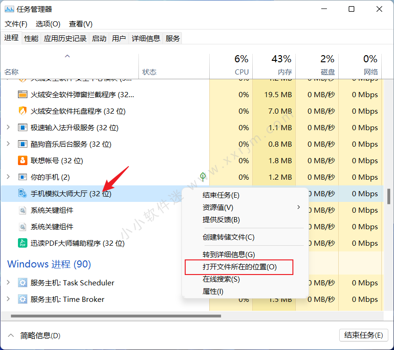Click the shield icon for 火绒安全软件托盘程序
394x350 pixels.
23,111
